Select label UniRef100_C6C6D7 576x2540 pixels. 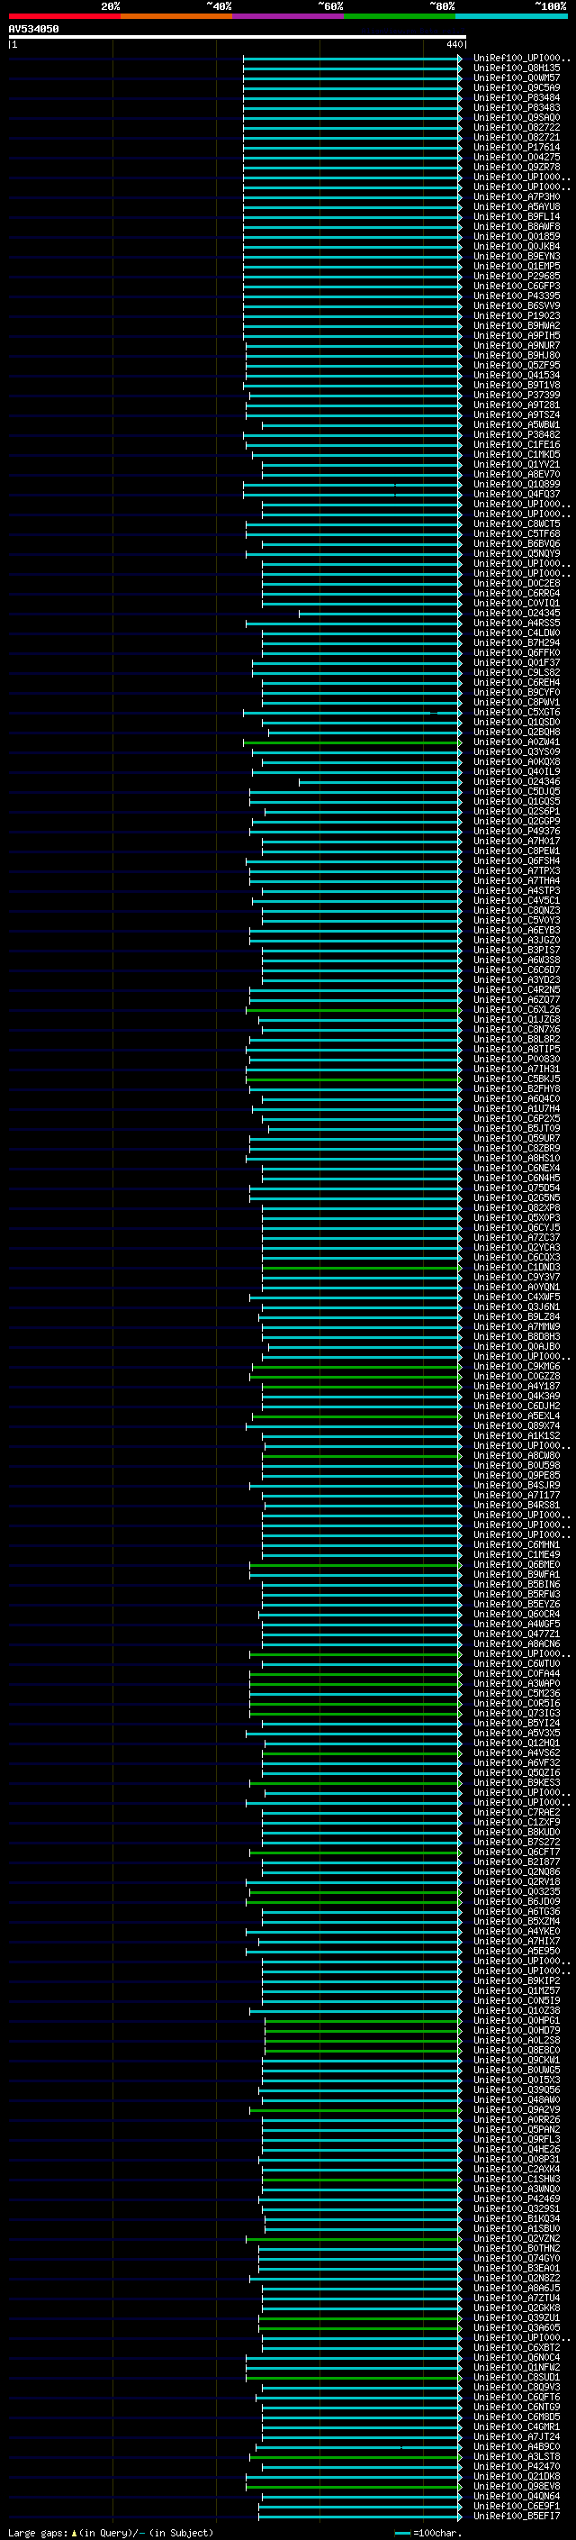click(516, 970)
